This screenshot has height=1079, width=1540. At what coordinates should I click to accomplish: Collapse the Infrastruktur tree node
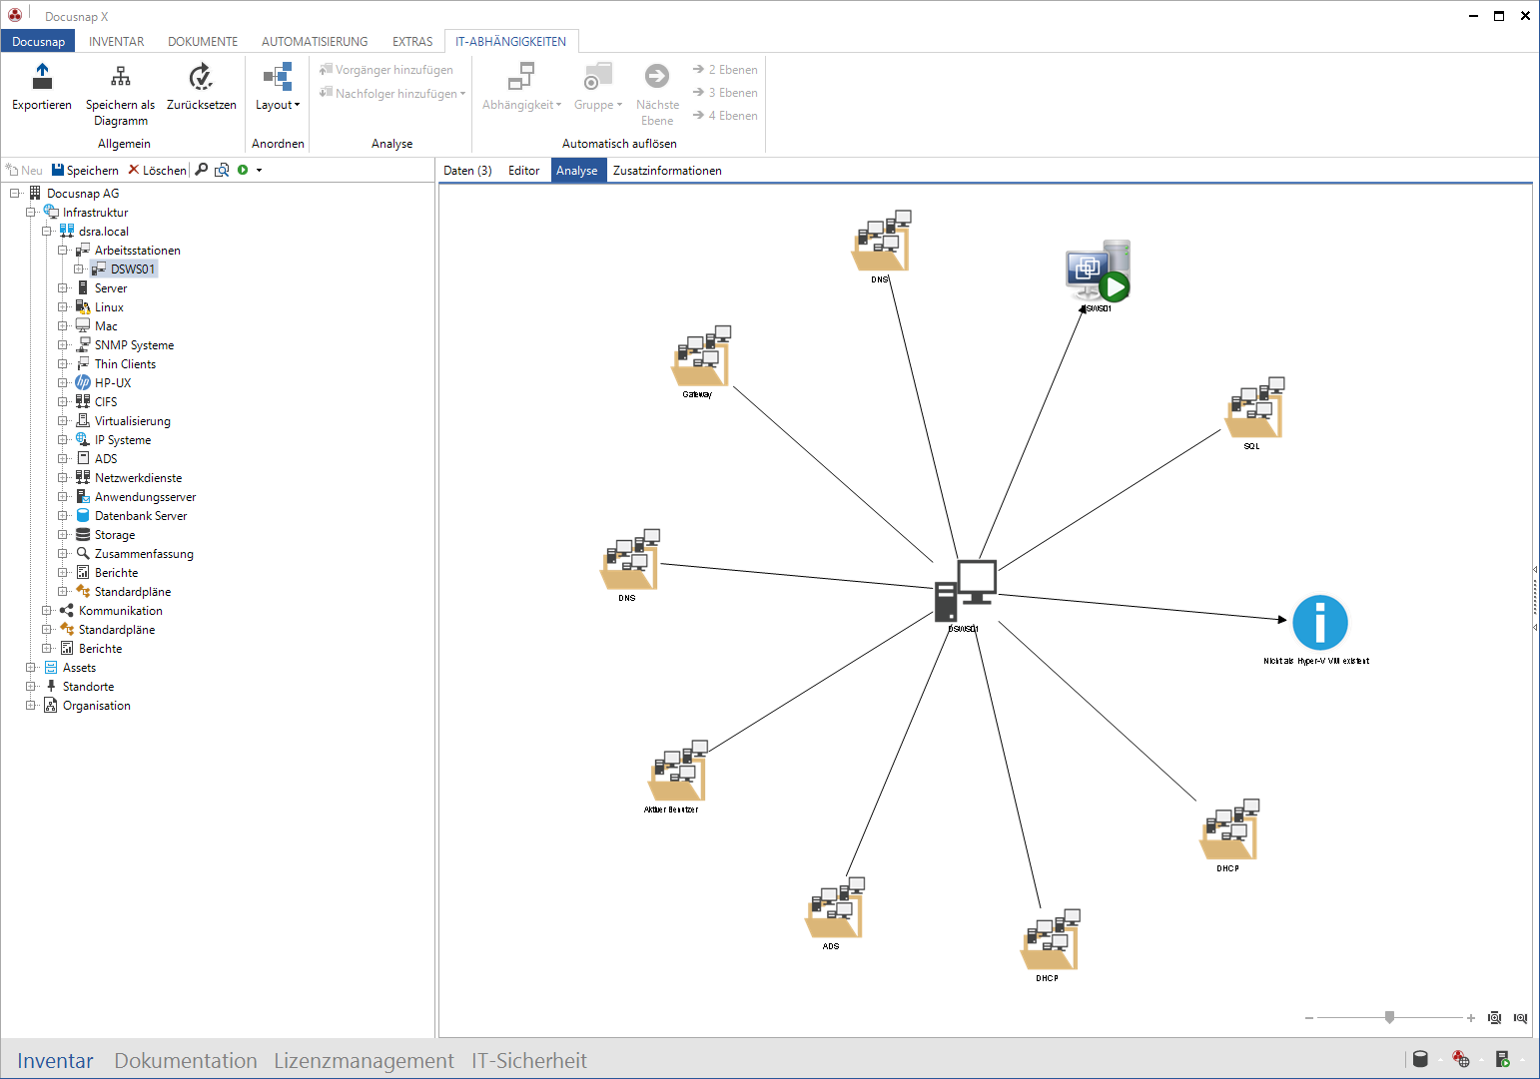pos(31,213)
